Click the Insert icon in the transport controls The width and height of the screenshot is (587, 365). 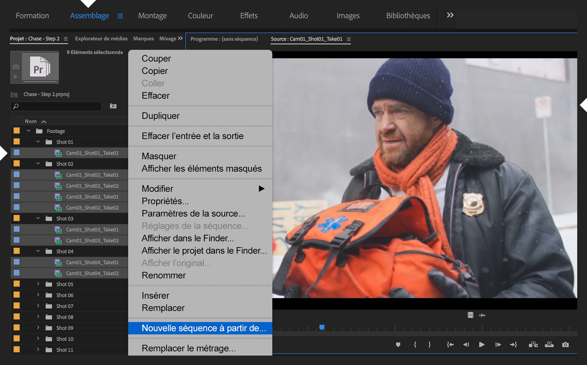point(534,344)
